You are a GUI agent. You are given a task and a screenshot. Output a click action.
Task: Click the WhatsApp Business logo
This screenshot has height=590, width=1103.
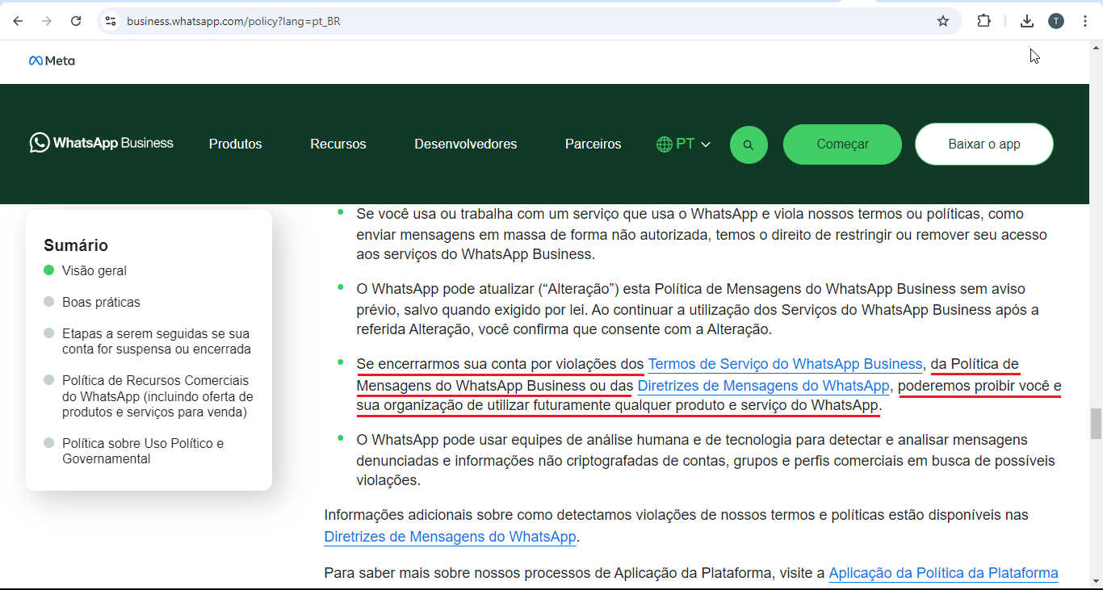(102, 143)
